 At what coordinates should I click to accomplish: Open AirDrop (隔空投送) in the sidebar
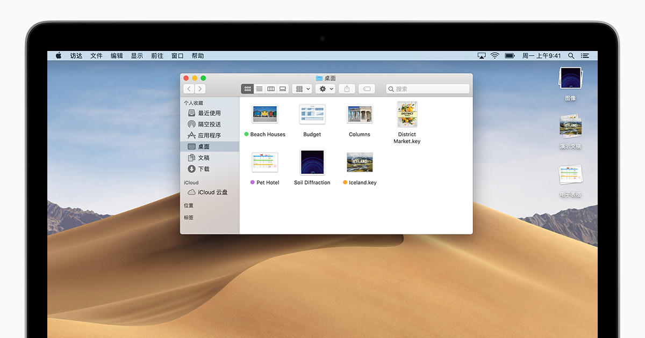pyautogui.click(x=209, y=124)
